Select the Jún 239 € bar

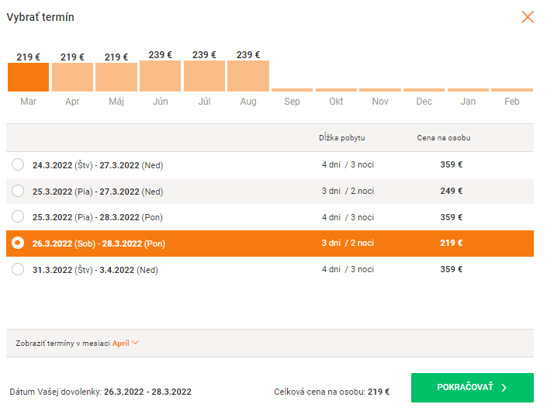[160, 76]
